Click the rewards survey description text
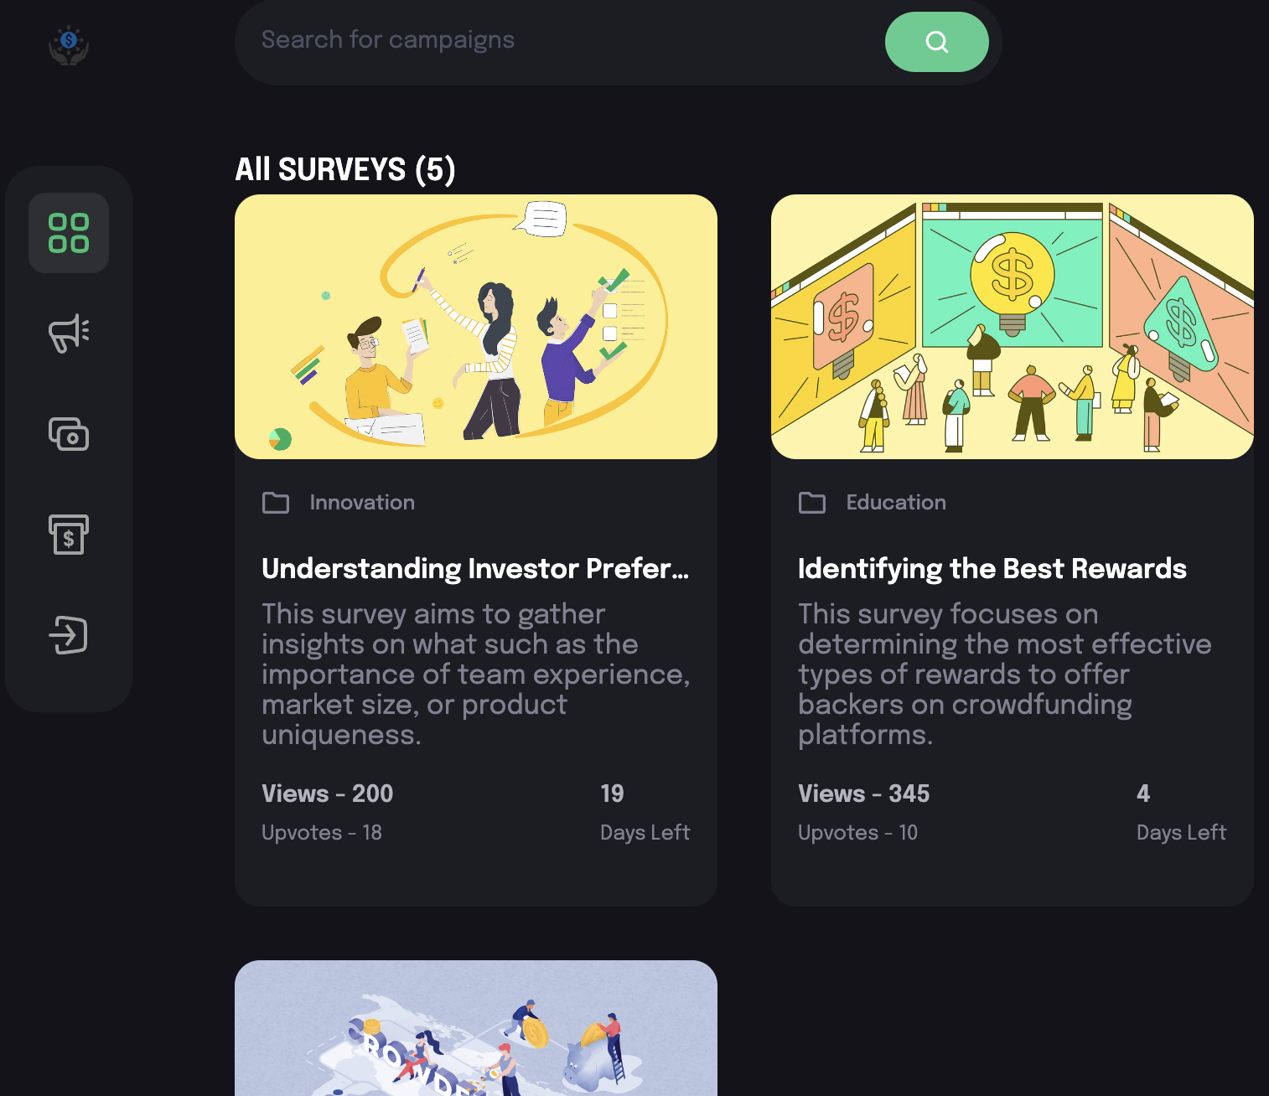This screenshot has width=1269, height=1096. click(x=1004, y=675)
